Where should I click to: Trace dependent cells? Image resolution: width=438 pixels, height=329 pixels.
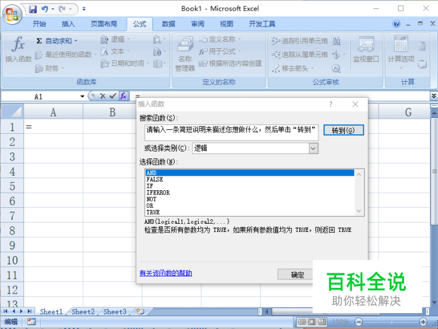[x=299, y=55]
